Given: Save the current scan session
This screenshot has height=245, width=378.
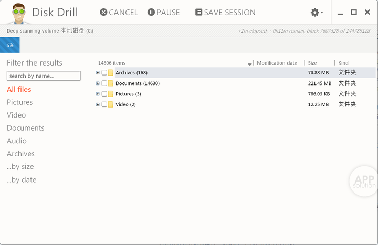Looking at the screenshot, I should (225, 12).
